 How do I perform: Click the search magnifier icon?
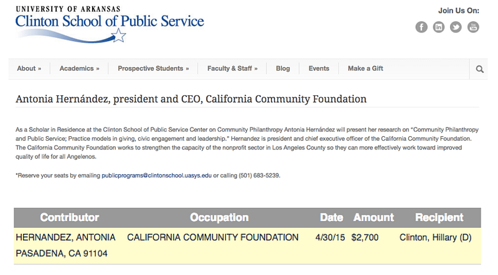[479, 69]
